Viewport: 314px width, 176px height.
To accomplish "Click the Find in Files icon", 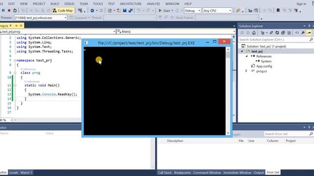I will 238,11.
